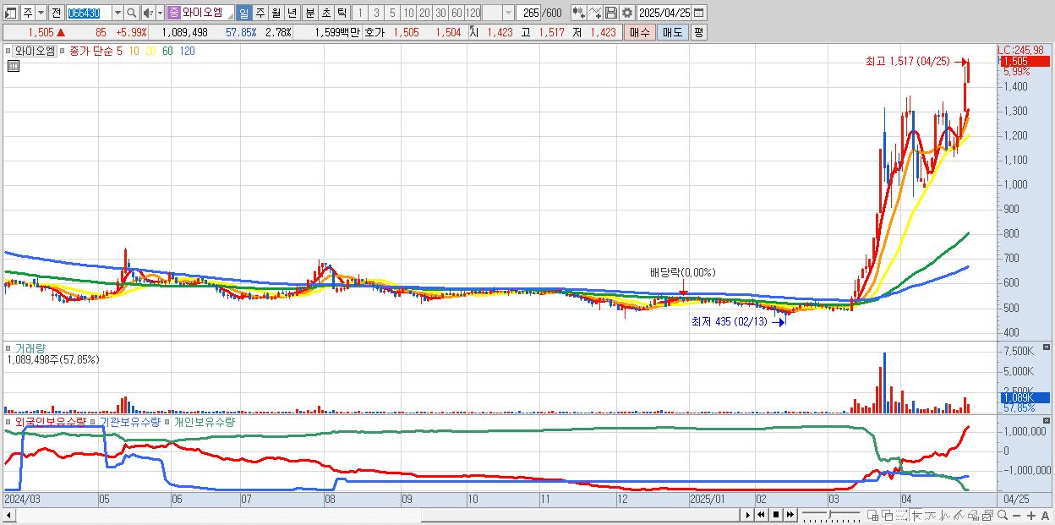Choose the 1 interval preset button
Screen dimensions: 1055x525
360,13
